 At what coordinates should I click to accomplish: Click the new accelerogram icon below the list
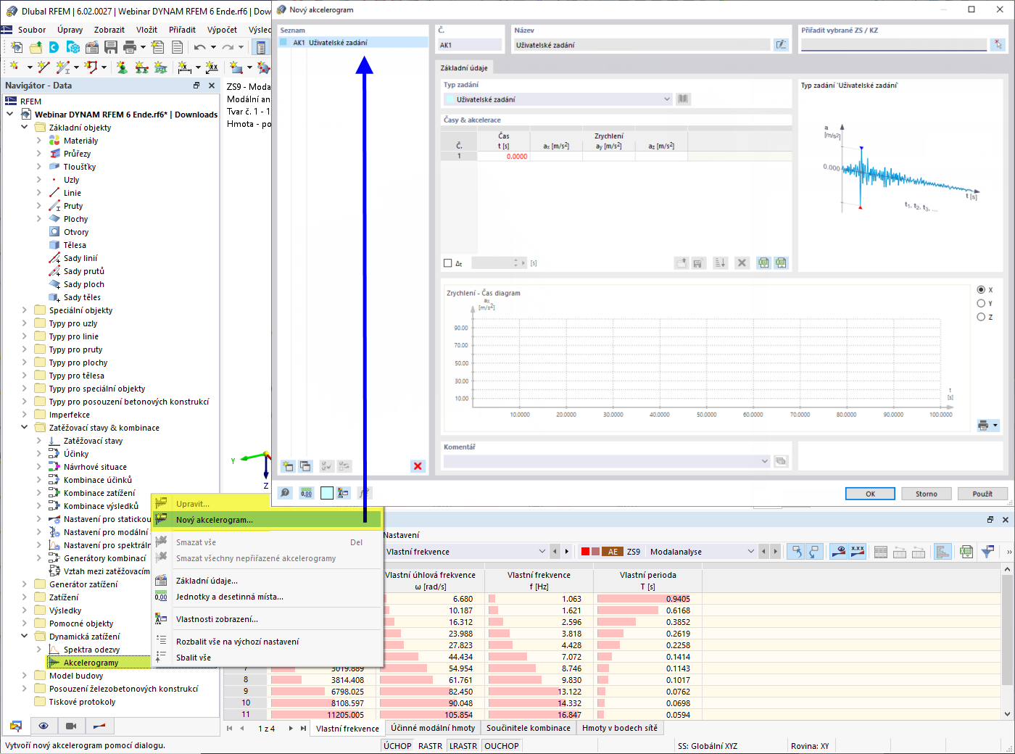289,466
